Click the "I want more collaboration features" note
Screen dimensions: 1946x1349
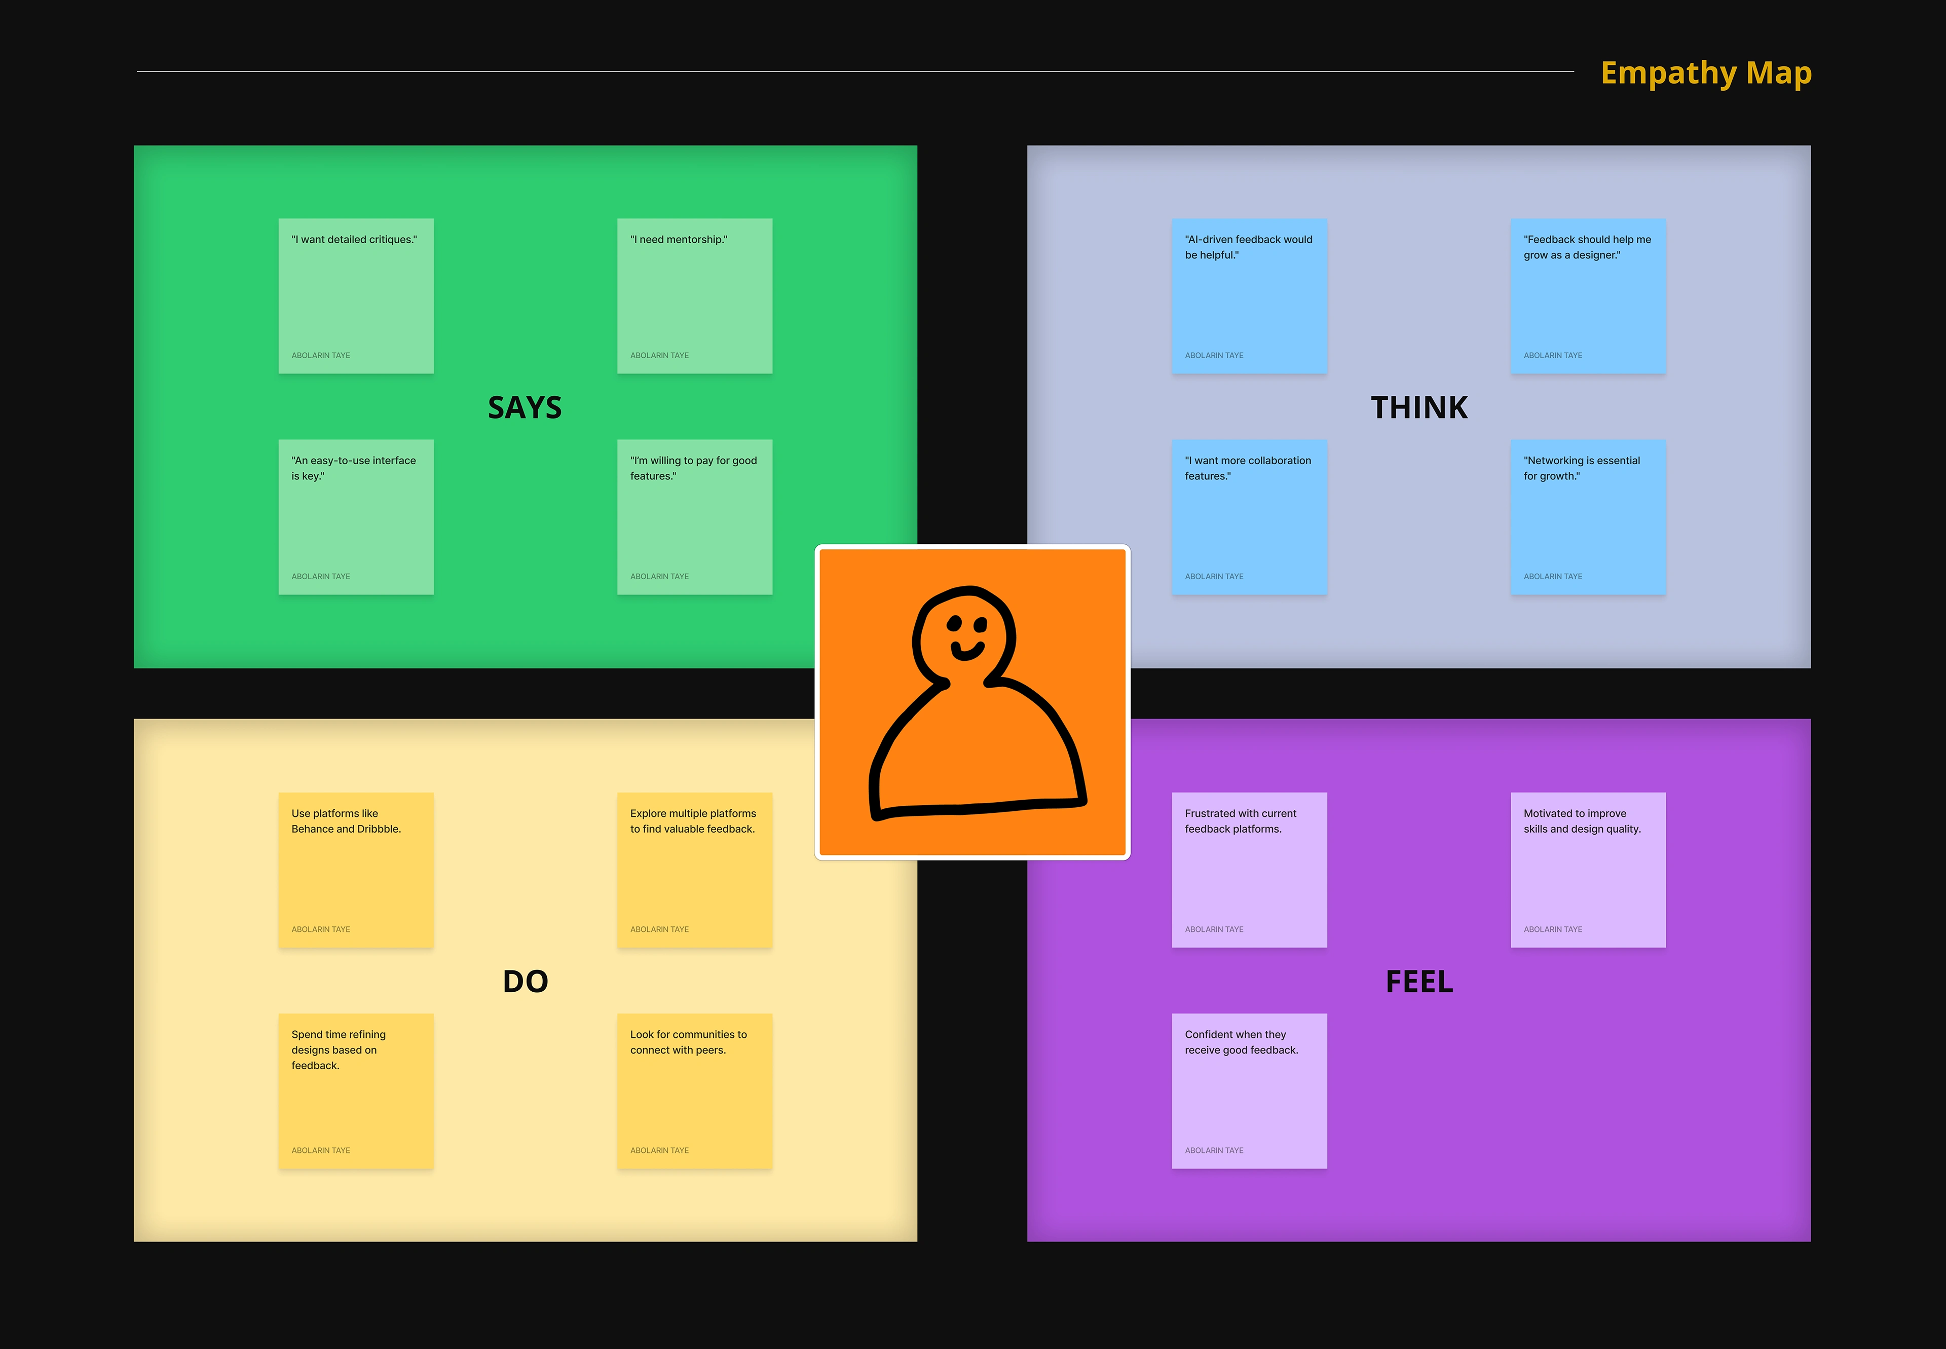(1249, 516)
